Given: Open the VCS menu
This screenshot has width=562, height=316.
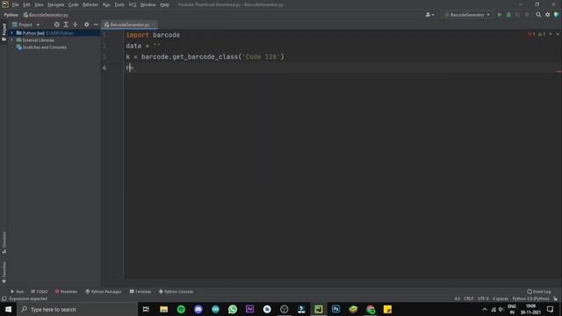Looking at the screenshot, I should click(x=133, y=4).
